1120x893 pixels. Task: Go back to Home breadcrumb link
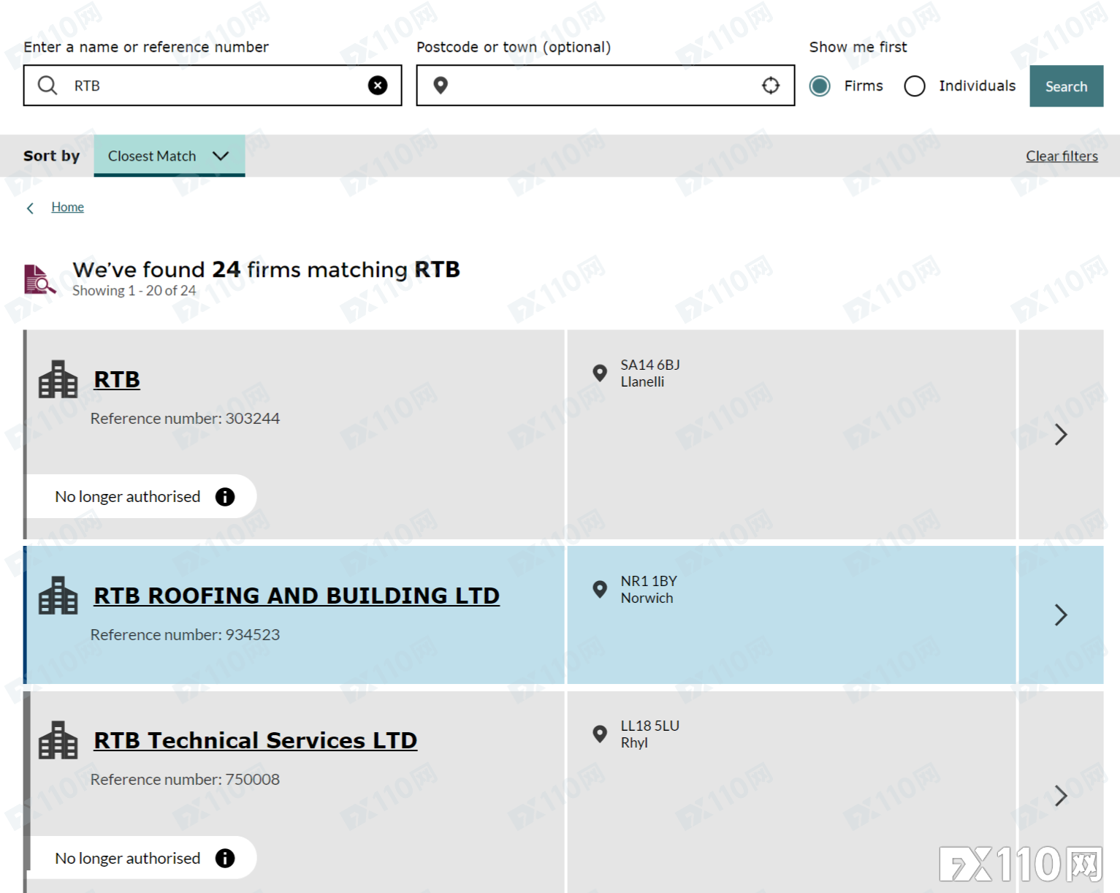pyautogui.click(x=67, y=207)
